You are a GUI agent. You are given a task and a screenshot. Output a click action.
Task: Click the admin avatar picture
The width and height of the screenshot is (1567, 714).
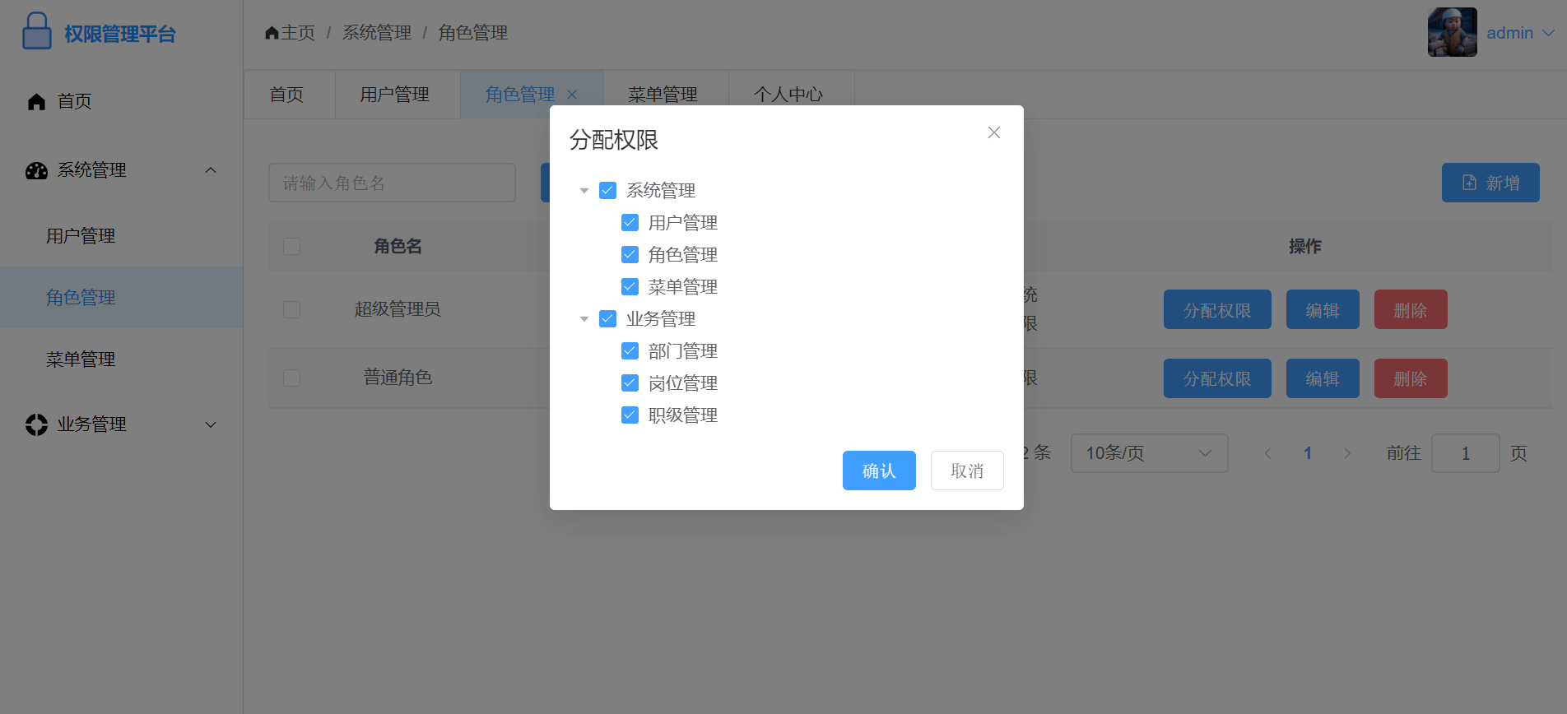(x=1452, y=33)
